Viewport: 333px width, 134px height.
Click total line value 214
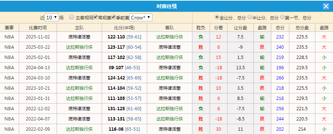tap(302, 129)
